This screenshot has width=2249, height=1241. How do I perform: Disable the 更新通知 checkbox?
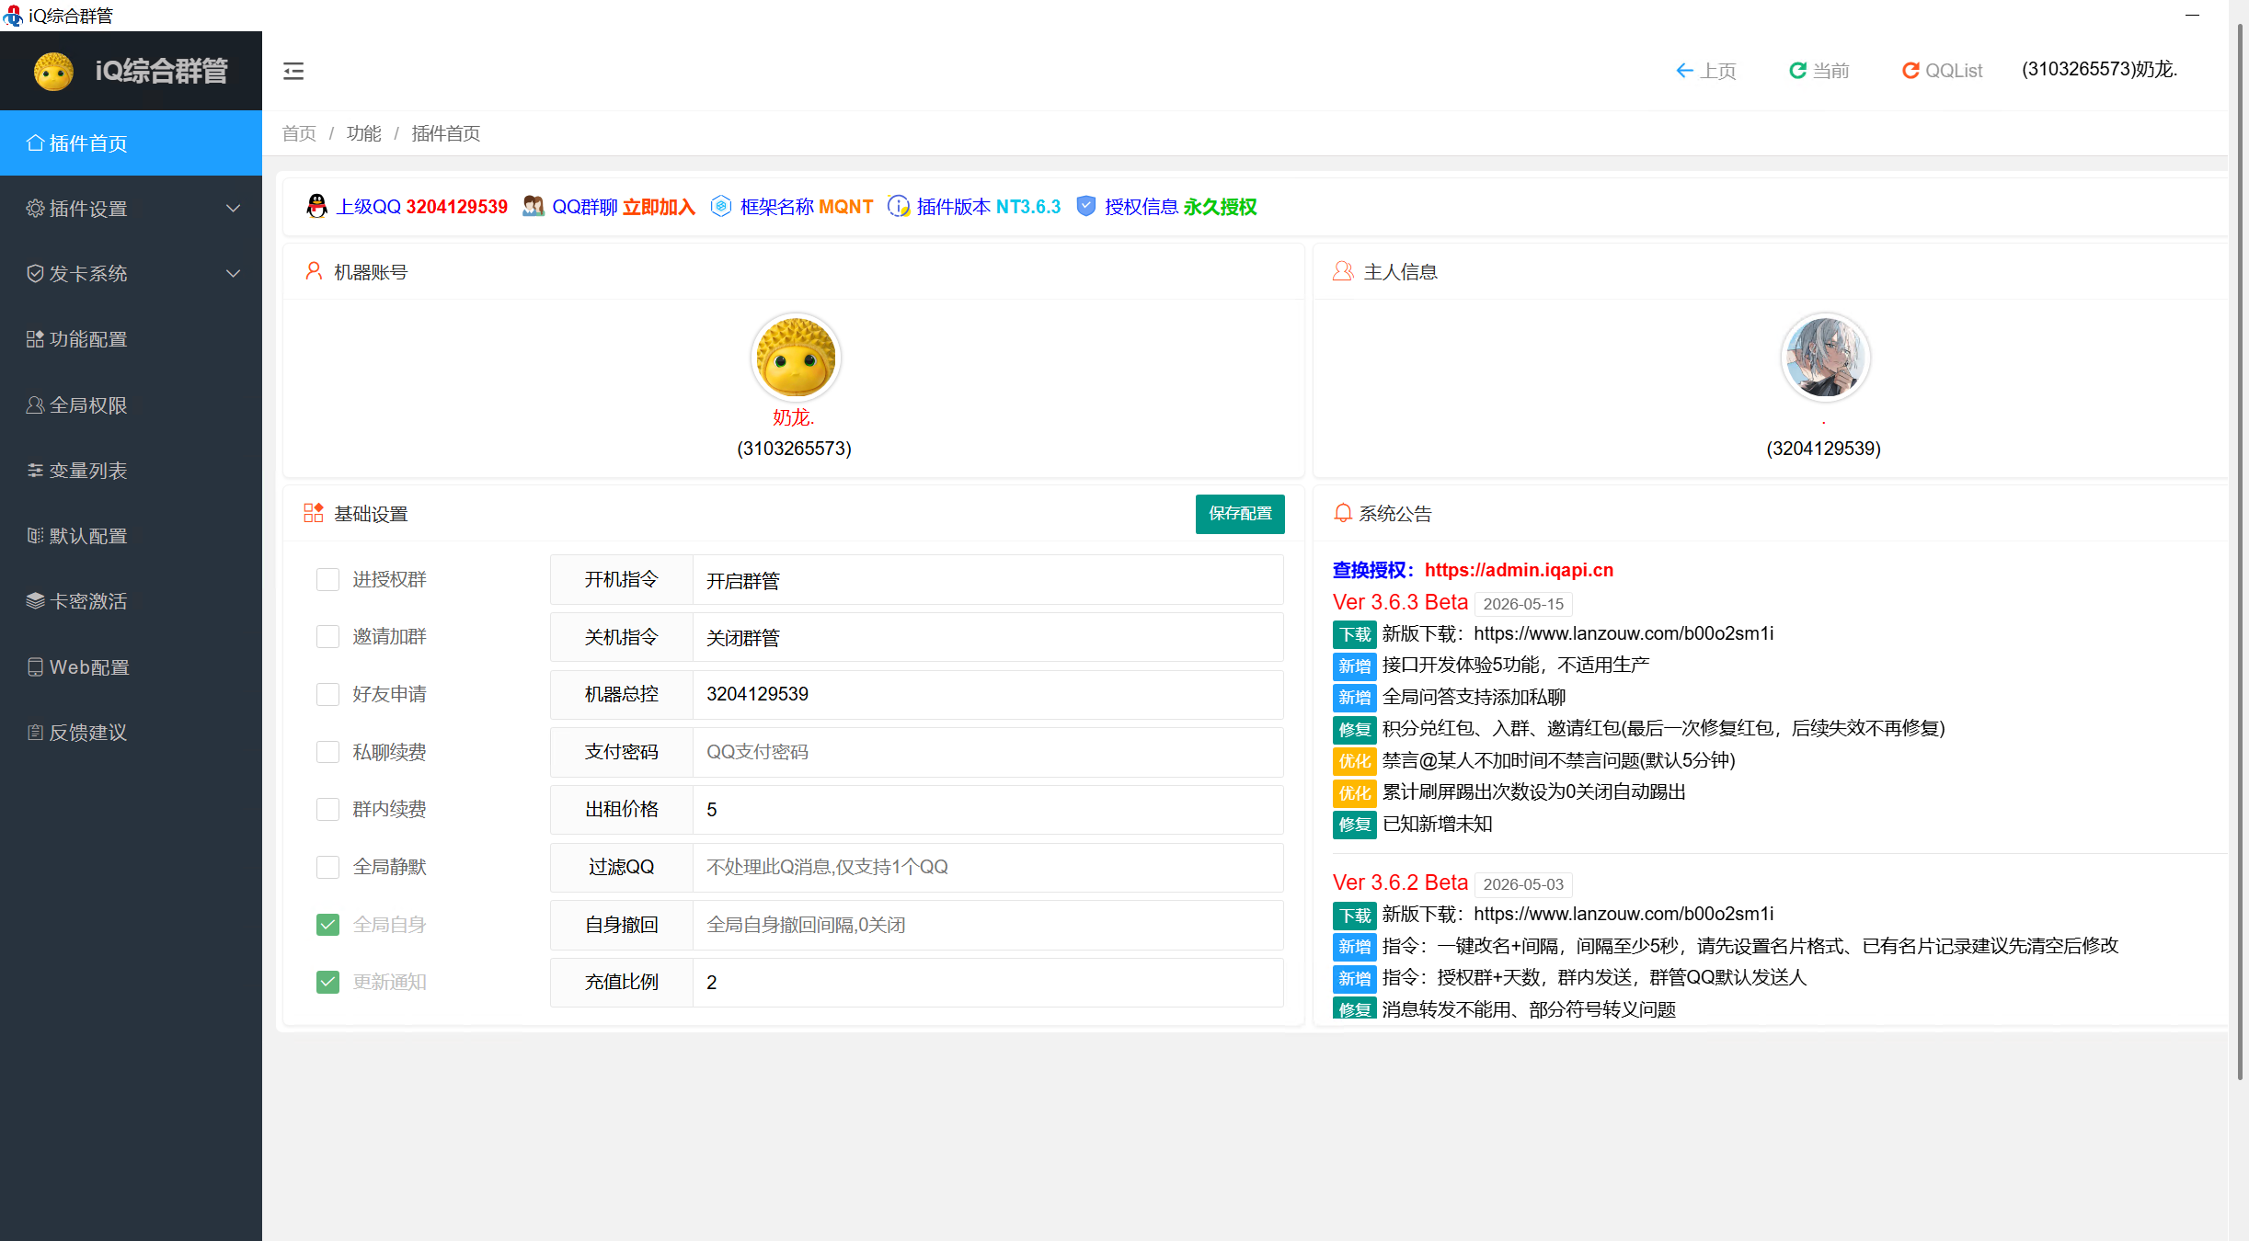pyautogui.click(x=327, y=982)
